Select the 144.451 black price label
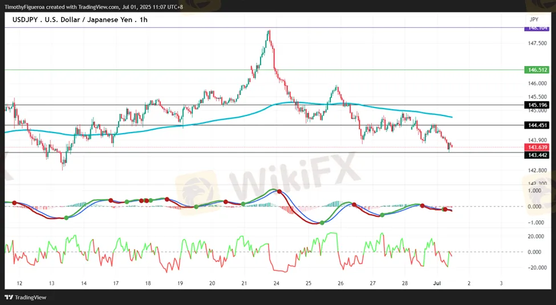The image size is (556, 305). pos(537,125)
